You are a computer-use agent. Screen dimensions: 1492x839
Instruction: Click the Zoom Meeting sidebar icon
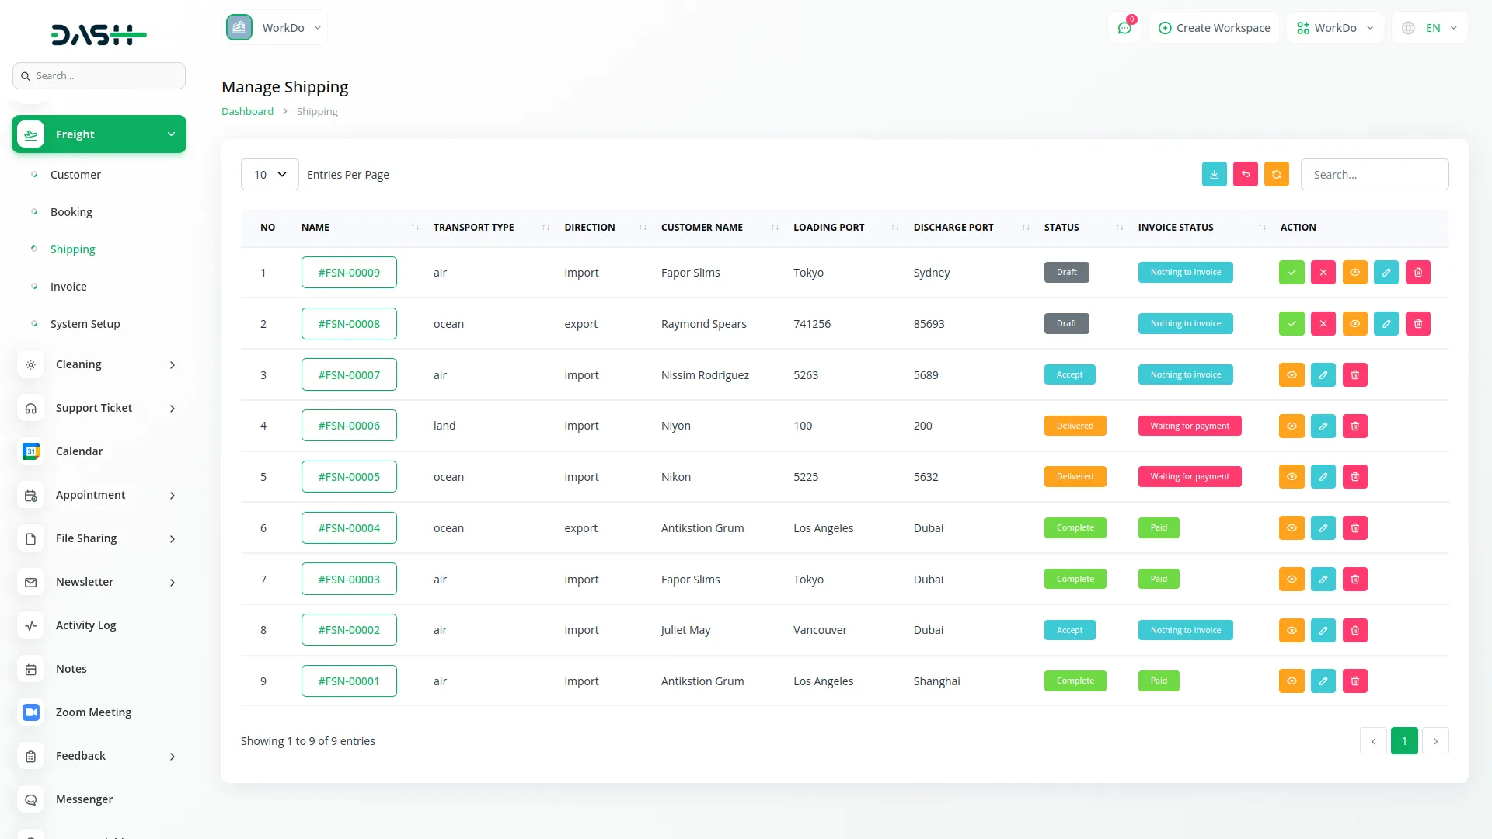tap(30, 712)
